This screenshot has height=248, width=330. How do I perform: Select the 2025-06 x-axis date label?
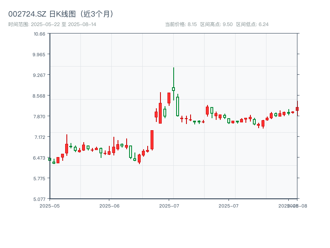point(109,205)
